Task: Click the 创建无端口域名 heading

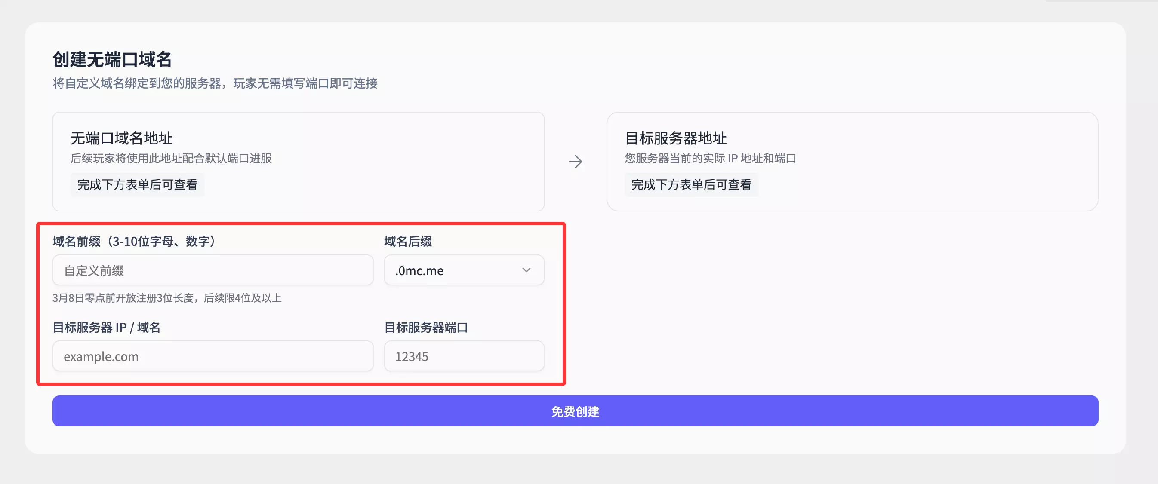Action: [112, 59]
